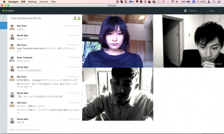Click the OKです message

point(21,123)
